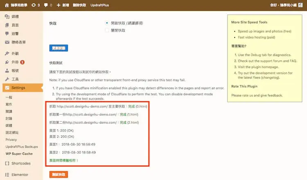This screenshot has height=180, width=307.
Task: Select the 關閉快取 radio option
Action: (107, 30)
